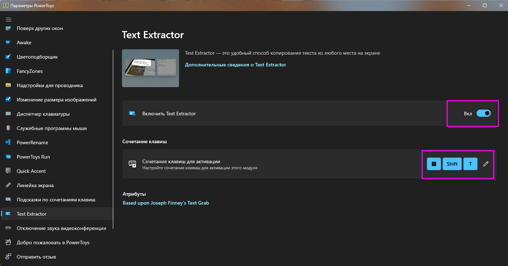Click the mouse utilities icon

(8, 128)
